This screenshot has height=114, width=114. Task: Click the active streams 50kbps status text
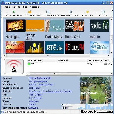(x=25, y=112)
